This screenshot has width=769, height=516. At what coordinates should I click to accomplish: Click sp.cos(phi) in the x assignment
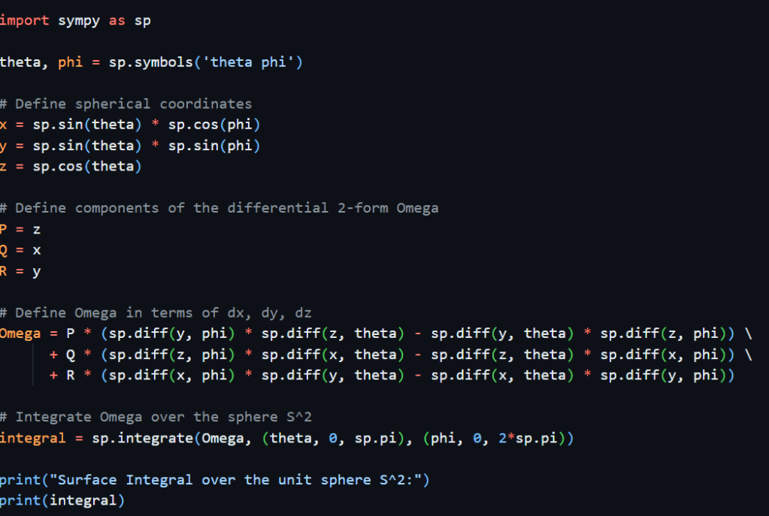(x=213, y=125)
